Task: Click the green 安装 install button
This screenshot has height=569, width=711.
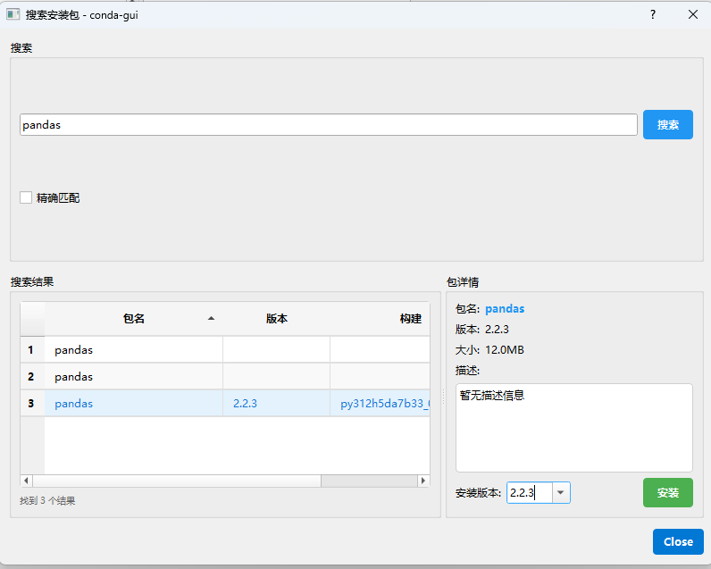Action: tap(667, 492)
